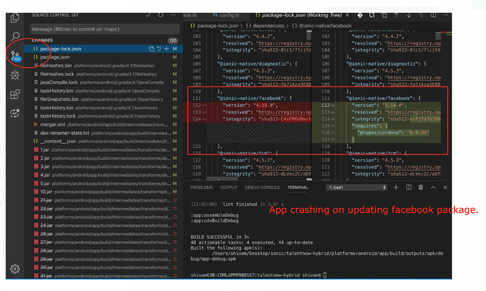Open Source Control view with 120 badge
The image size is (486, 291).
15,56
